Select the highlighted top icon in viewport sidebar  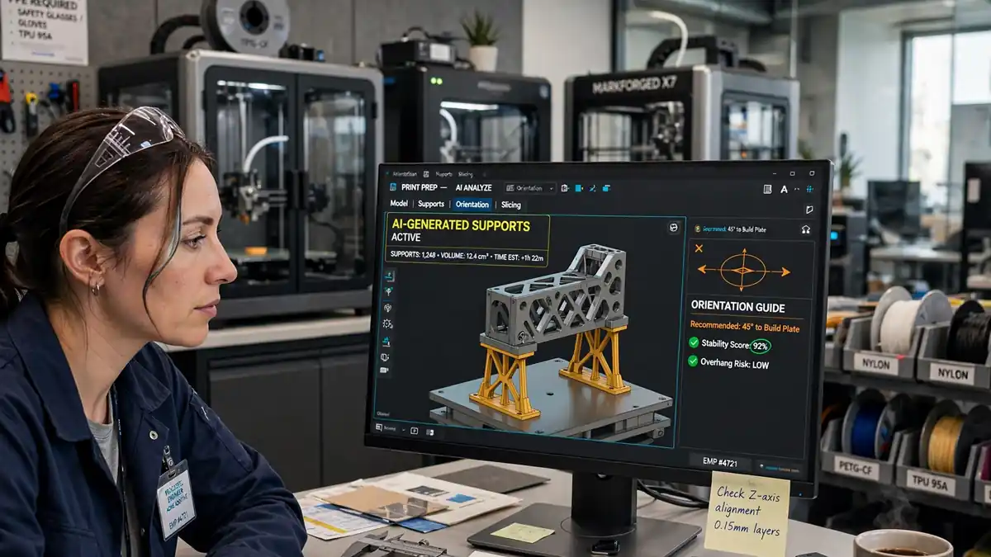[x=390, y=276]
